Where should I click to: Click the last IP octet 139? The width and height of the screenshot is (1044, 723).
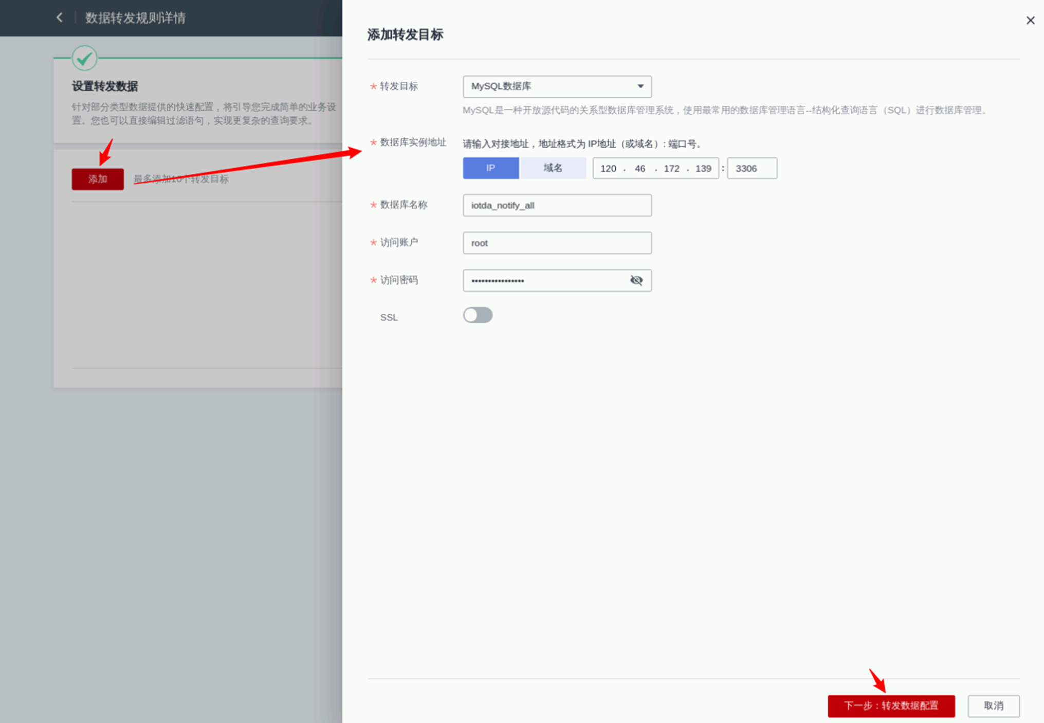coord(703,169)
